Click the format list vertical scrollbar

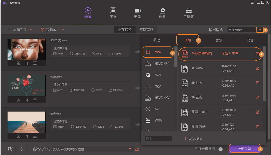[176, 57]
